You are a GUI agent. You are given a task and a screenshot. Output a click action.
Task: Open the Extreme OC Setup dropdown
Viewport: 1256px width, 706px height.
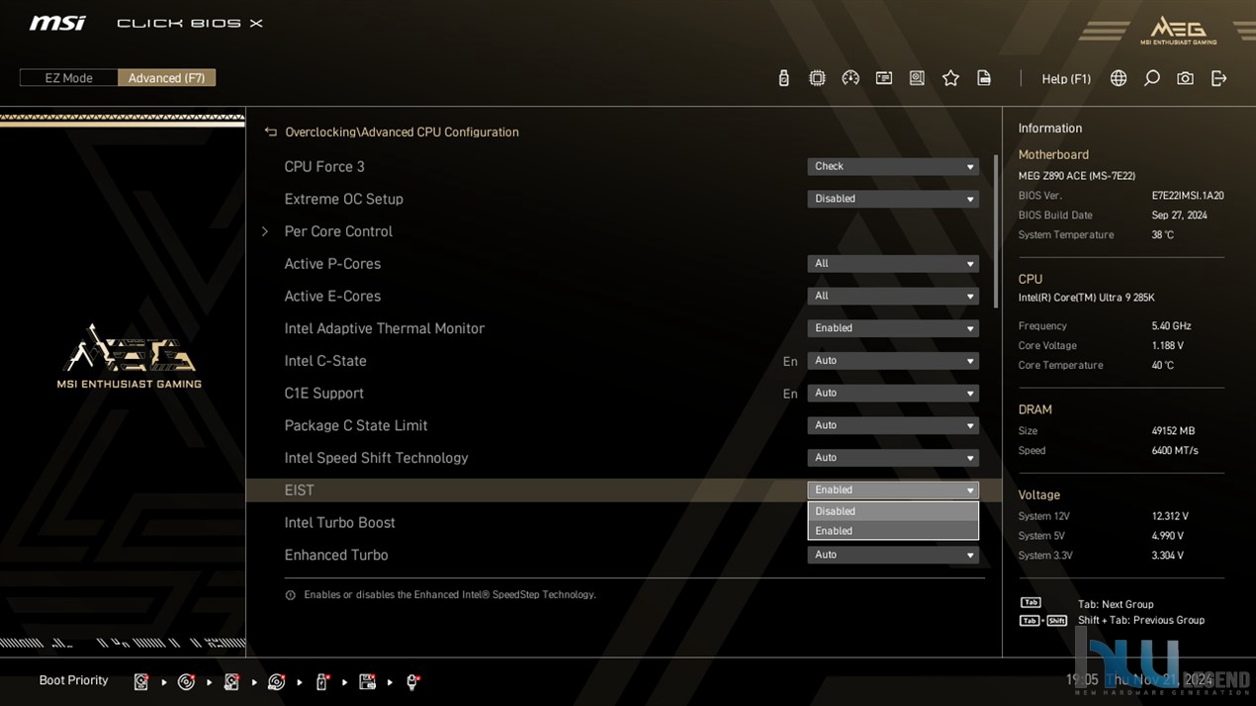coord(893,199)
